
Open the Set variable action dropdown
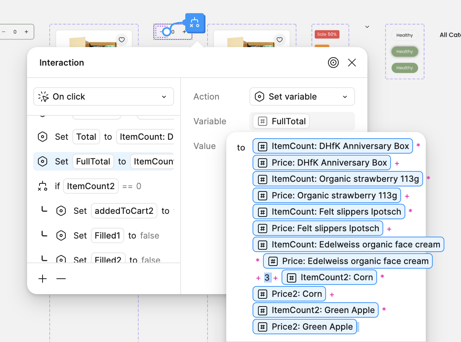click(x=302, y=97)
